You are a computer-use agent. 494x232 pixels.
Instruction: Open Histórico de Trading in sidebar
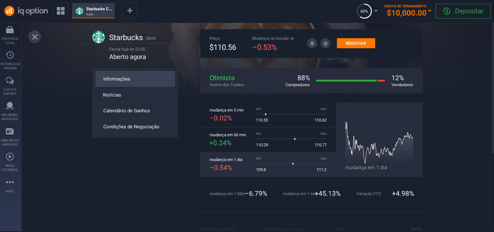tap(10, 61)
